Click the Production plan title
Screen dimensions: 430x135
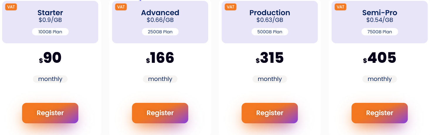[270, 13]
